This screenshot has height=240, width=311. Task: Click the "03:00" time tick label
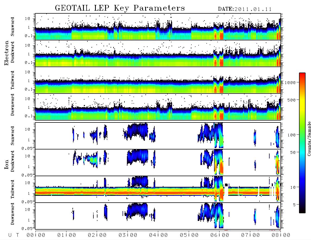click(128, 235)
